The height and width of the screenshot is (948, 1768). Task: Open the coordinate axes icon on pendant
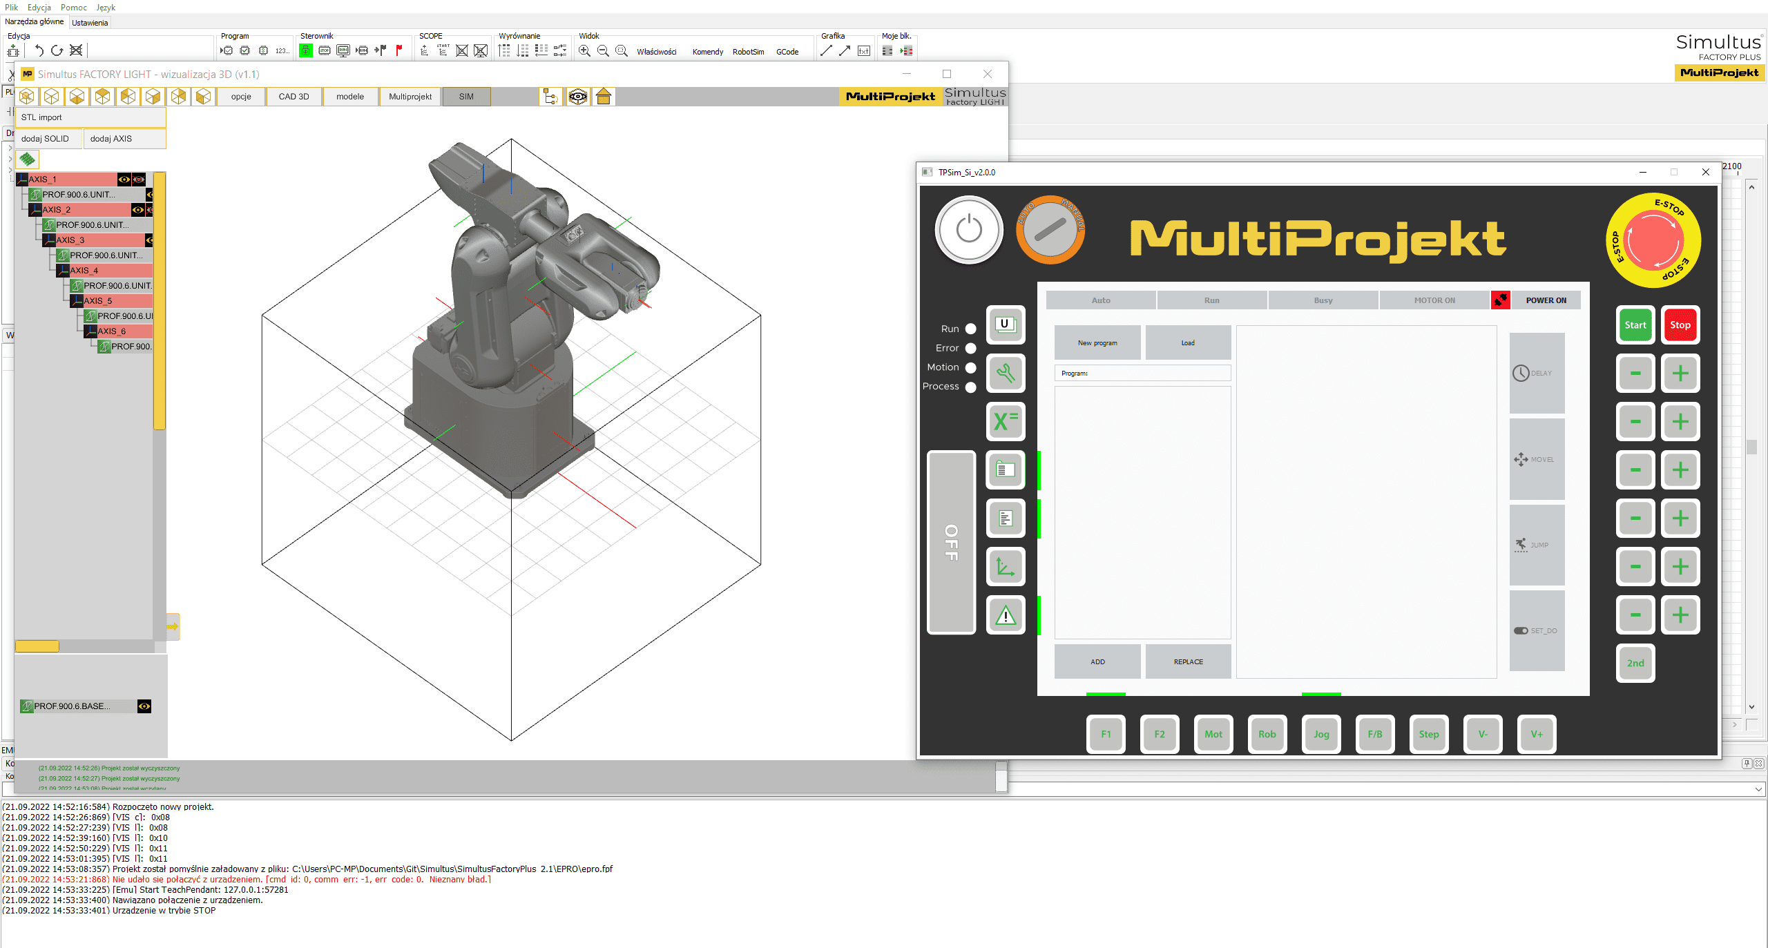pyautogui.click(x=1006, y=566)
